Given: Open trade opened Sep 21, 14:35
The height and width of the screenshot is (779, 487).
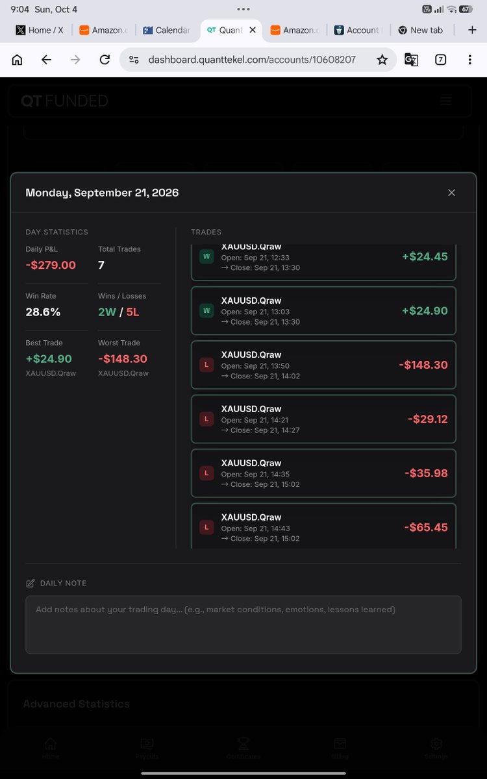Looking at the screenshot, I should [x=323, y=473].
